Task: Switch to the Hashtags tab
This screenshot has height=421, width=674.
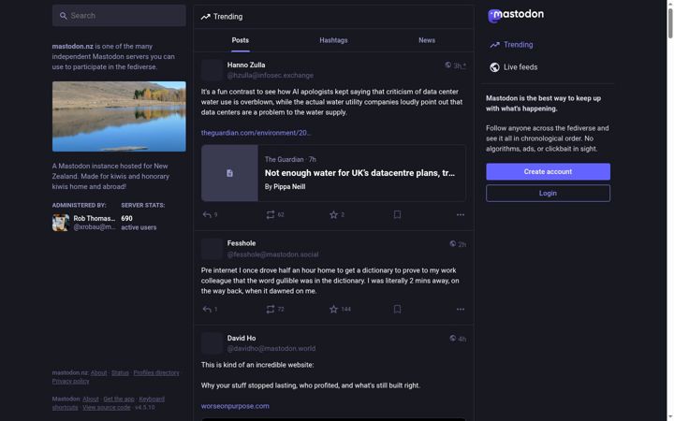Action: point(333,40)
